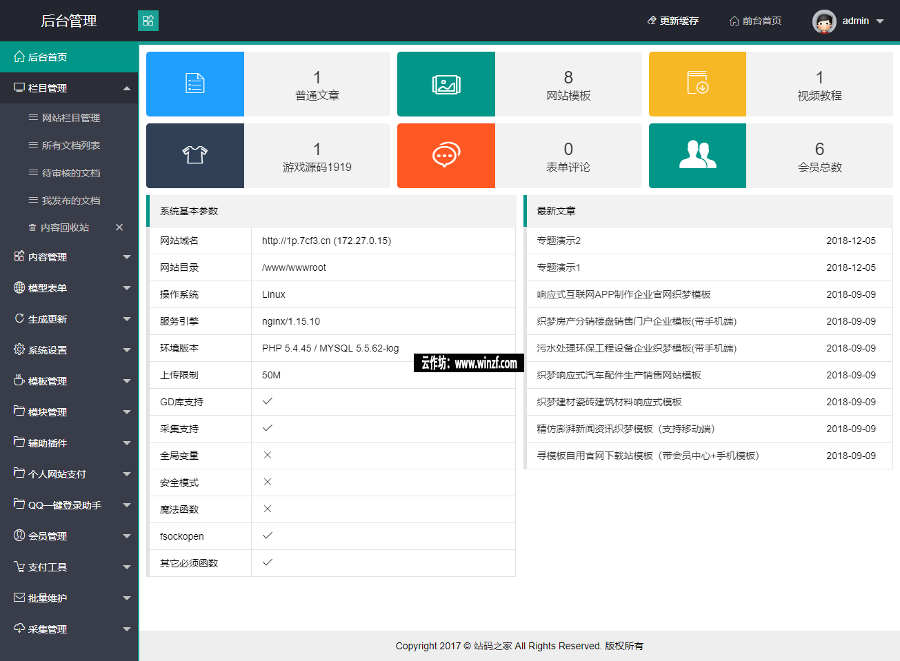Open article 织梦建材瓷砖建筑材料响应式模板
Image resolution: width=900 pixels, height=661 pixels.
609,402
